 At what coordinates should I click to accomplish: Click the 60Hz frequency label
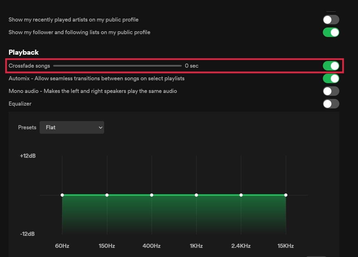(x=62, y=246)
